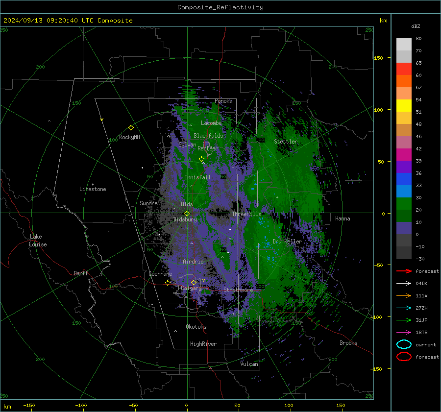Click the Olds city label

[x=187, y=204]
